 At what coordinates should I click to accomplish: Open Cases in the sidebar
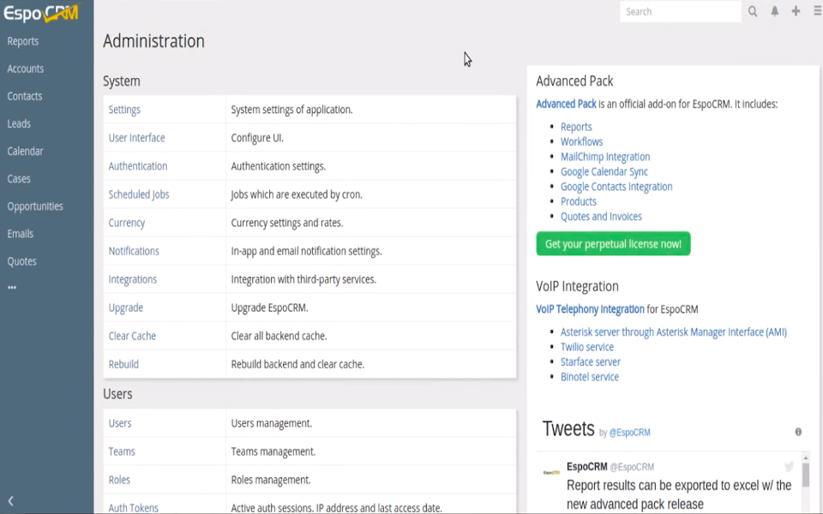[19, 179]
